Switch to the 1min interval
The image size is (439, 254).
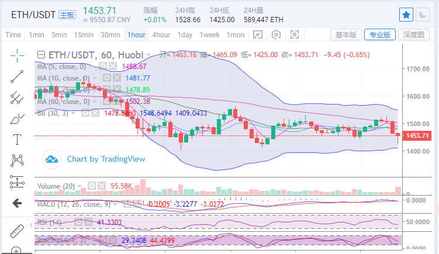point(36,34)
